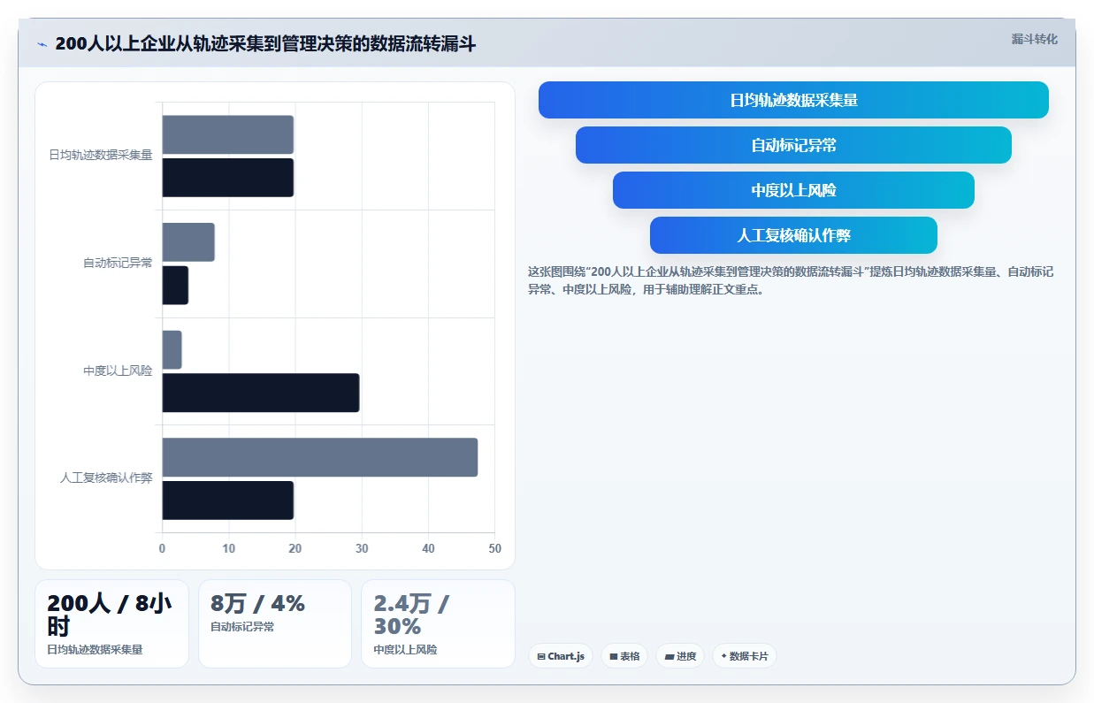
Task: Select the 中度以上风险 funnel stage bar
Action: (793, 190)
